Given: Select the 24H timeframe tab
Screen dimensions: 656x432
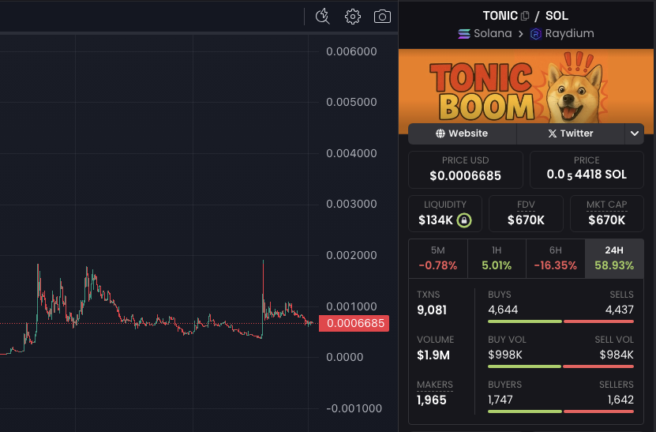Looking at the screenshot, I should pos(614,258).
